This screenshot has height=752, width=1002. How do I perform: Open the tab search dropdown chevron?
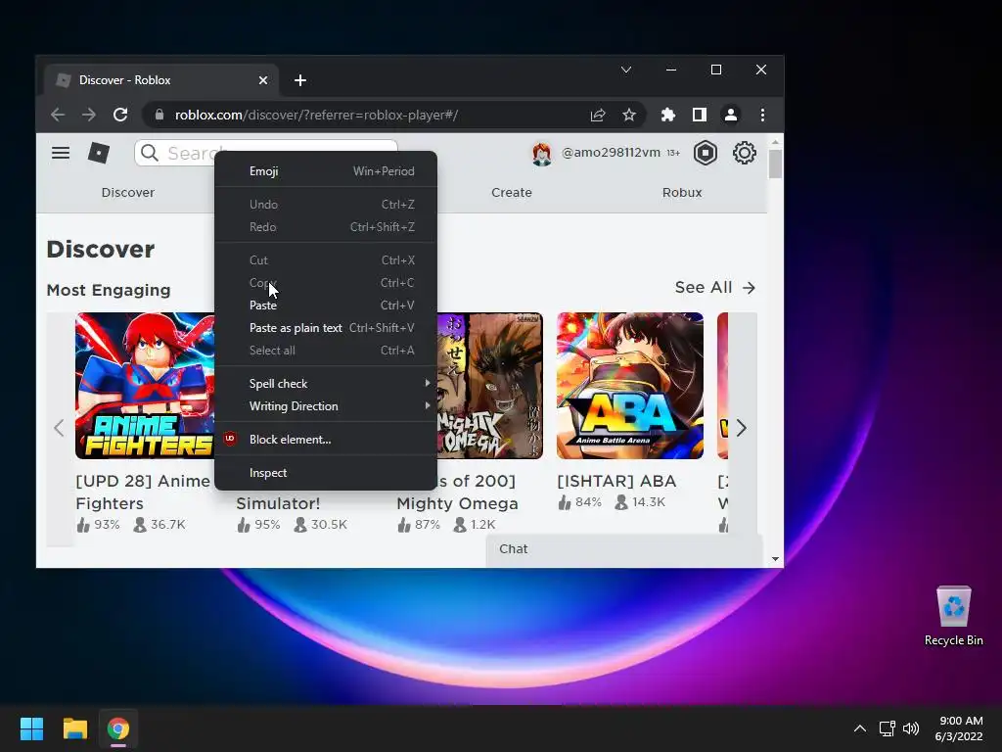point(626,70)
